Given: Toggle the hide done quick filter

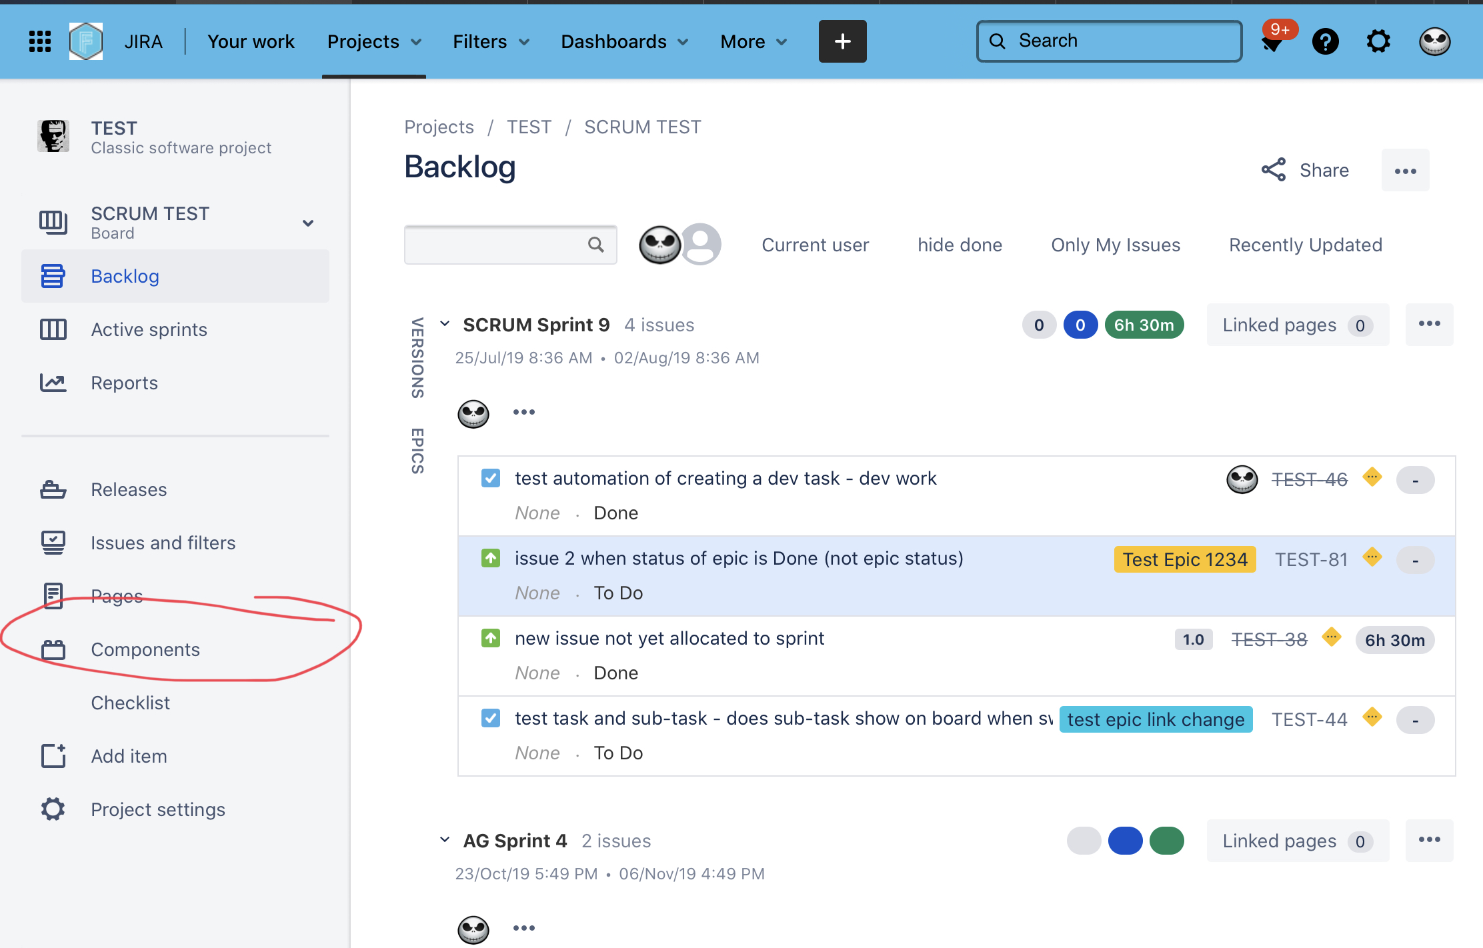Looking at the screenshot, I should [960, 245].
